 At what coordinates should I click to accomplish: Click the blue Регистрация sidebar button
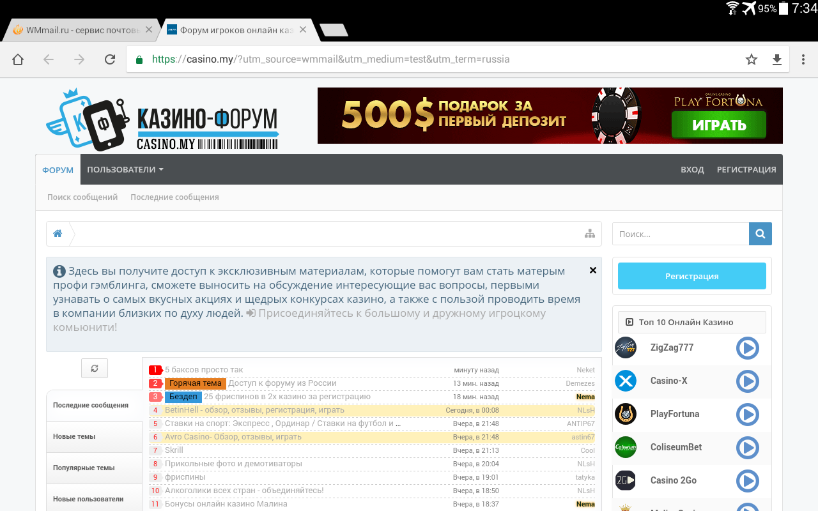pos(692,276)
